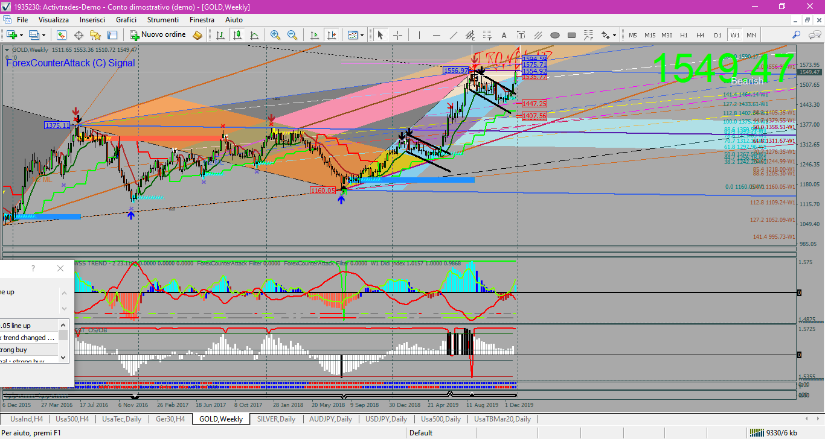Select the Cursor arrow tool

coord(380,35)
